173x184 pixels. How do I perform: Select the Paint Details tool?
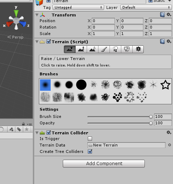(x=127, y=49)
